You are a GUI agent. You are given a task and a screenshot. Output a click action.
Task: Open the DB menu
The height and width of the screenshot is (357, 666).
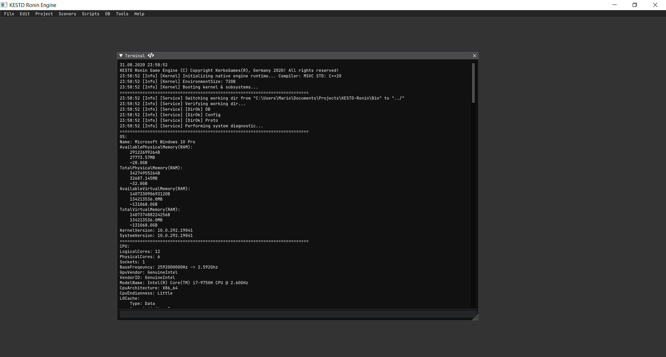[x=108, y=14]
